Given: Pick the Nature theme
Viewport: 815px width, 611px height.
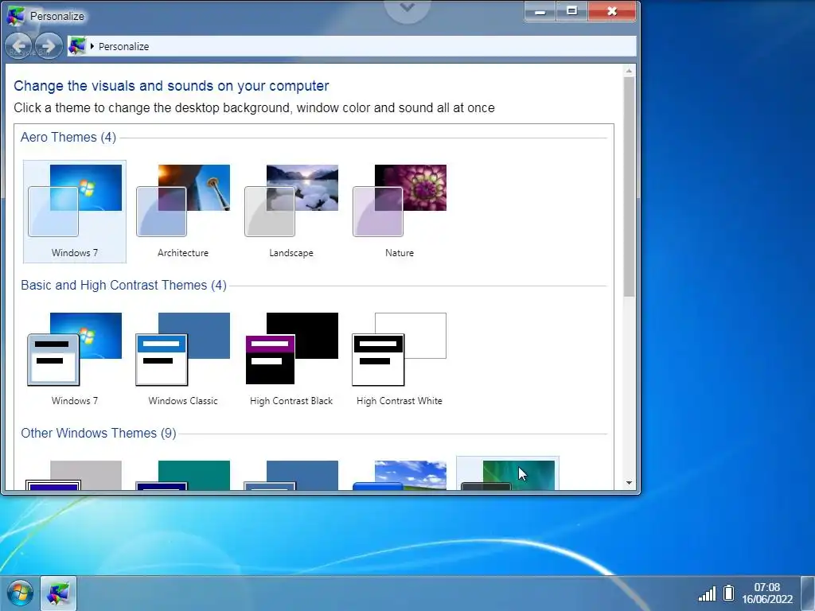Looking at the screenshot, I should click(x=400, y=211).
